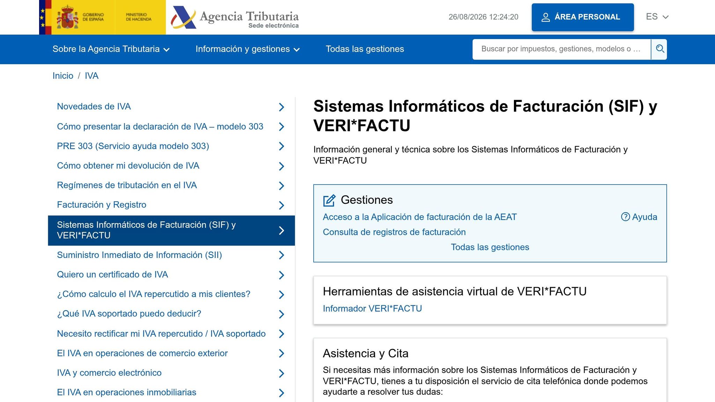Go to Inicio breadcrumb
Screen dimensions: 715x402
point(63,76)
